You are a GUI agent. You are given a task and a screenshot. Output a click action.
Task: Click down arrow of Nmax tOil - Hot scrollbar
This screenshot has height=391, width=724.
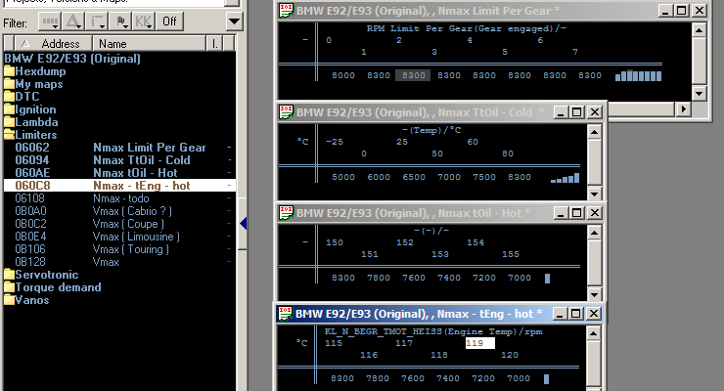[x=594, y=294]
